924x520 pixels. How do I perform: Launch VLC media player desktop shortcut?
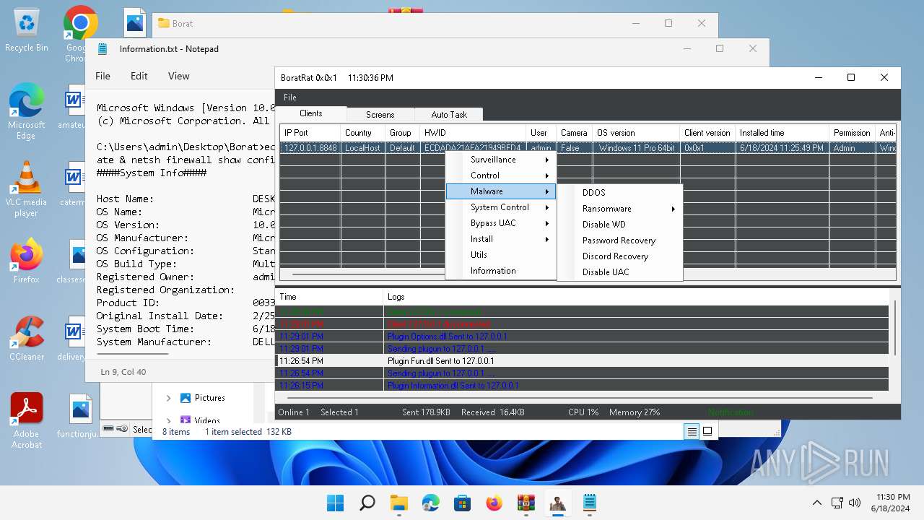27,189
